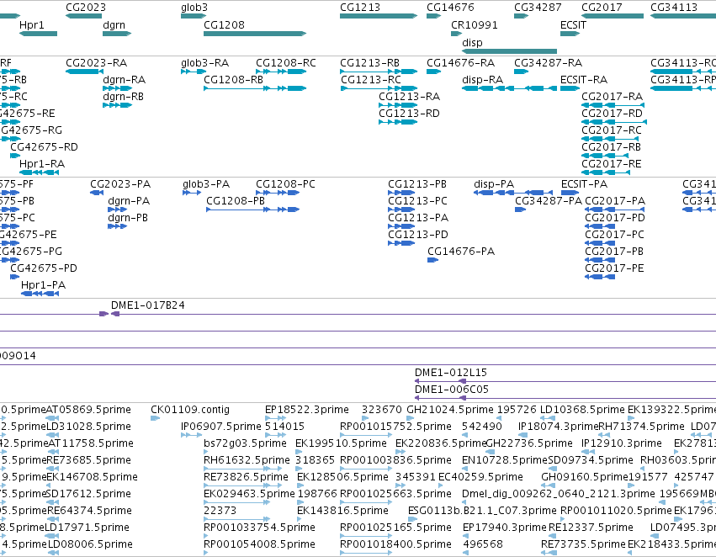The image size is (716, 557).
Task: Select EST IP06907.5prime
Action: tap(221, 427)
